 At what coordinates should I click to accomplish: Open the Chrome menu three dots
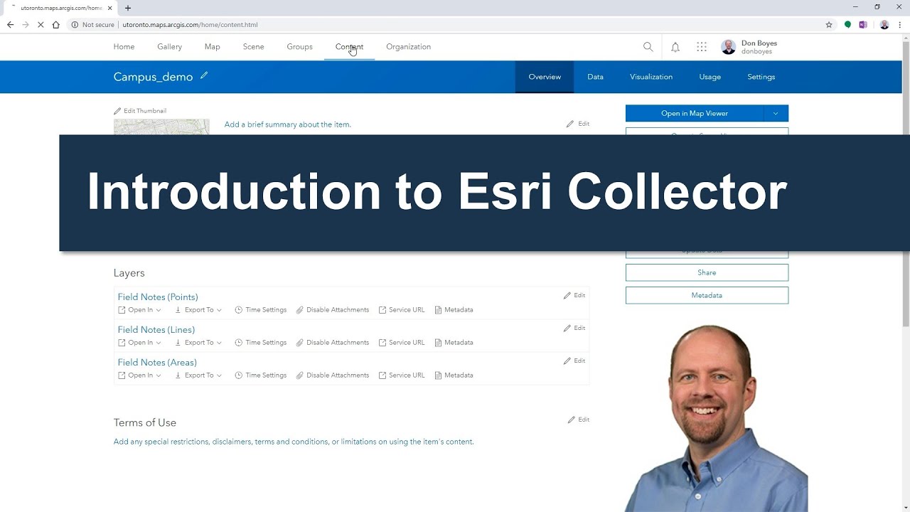click(x=900, y=24)
